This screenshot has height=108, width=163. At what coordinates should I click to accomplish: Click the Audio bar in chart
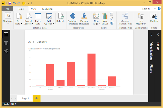[x=40, y=86]
